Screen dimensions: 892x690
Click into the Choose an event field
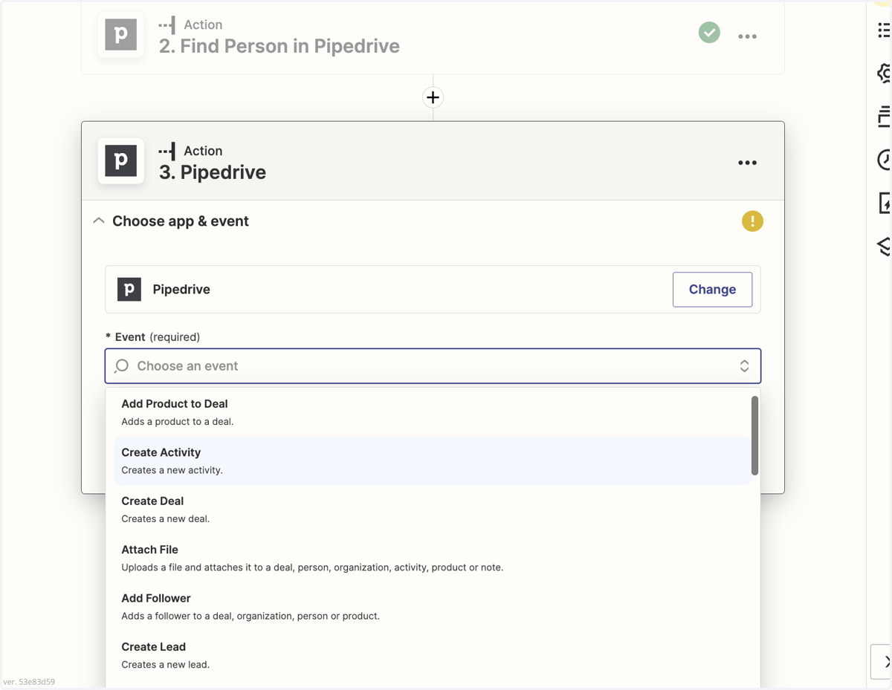click(433, 366)
